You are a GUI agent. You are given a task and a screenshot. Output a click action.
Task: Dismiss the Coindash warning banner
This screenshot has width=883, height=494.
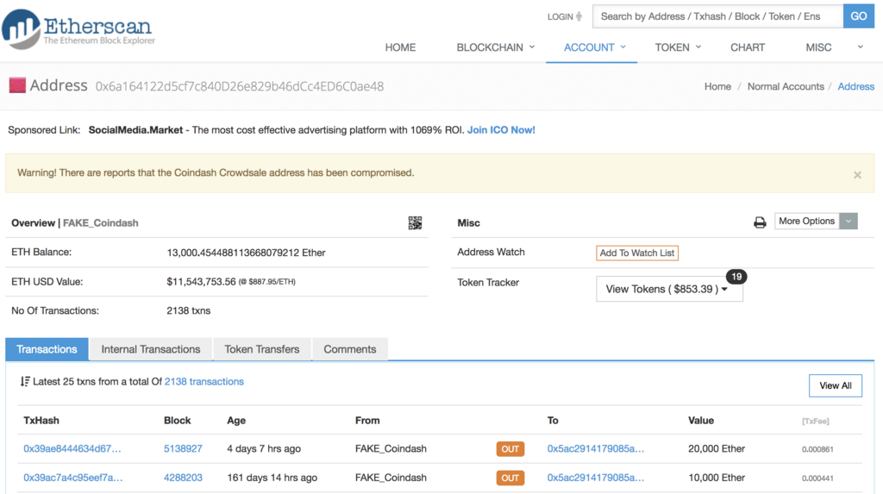(x=857, y=175)
